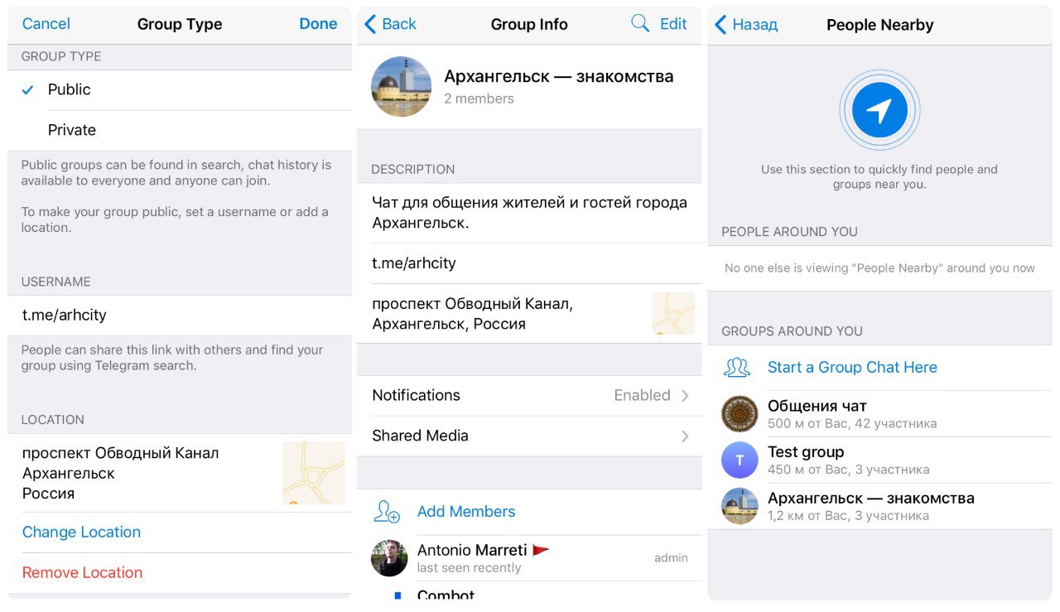Image resolution: width=1060 pixels, height=612 pixels.
Task: Tap the Enabled notifications value
Action: (642, 396)
